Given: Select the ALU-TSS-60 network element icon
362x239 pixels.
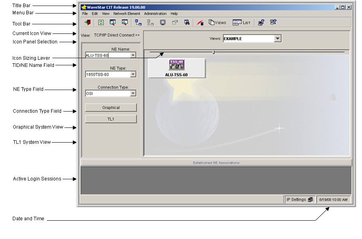Looking at the screenshot, I should [176, 68].
